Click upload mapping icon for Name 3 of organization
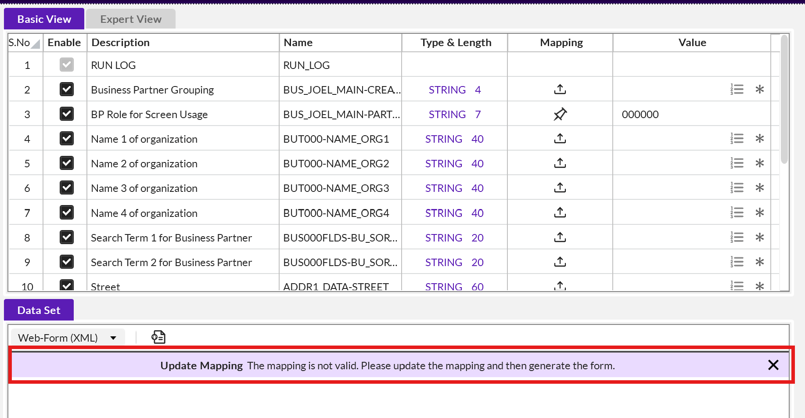Viewport: 805px width, 418px height. 560,188
